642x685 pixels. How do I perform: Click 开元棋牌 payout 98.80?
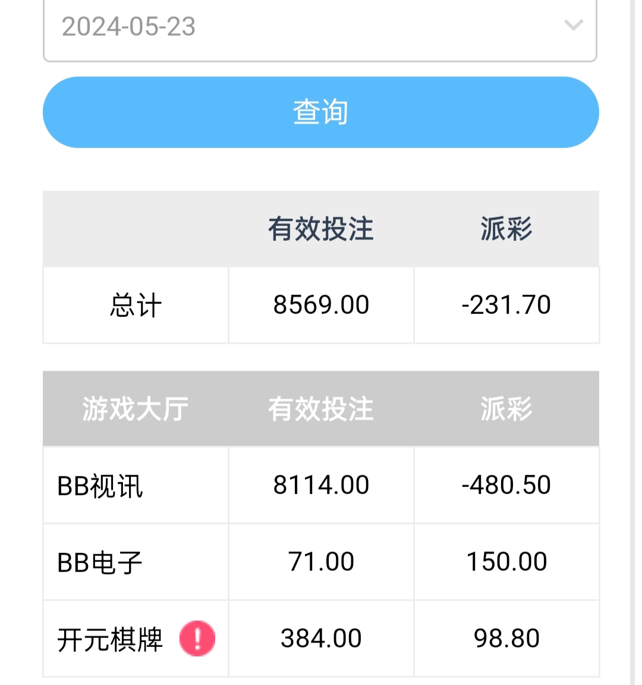[506, 638]
